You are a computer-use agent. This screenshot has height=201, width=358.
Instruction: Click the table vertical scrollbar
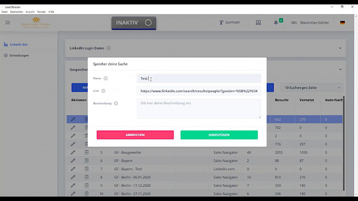click(x=344, y=143)
